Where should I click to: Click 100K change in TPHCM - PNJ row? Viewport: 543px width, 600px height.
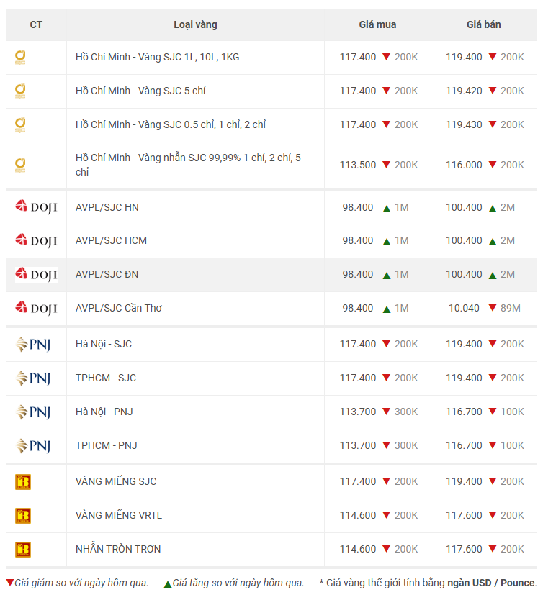pos(512,445)
